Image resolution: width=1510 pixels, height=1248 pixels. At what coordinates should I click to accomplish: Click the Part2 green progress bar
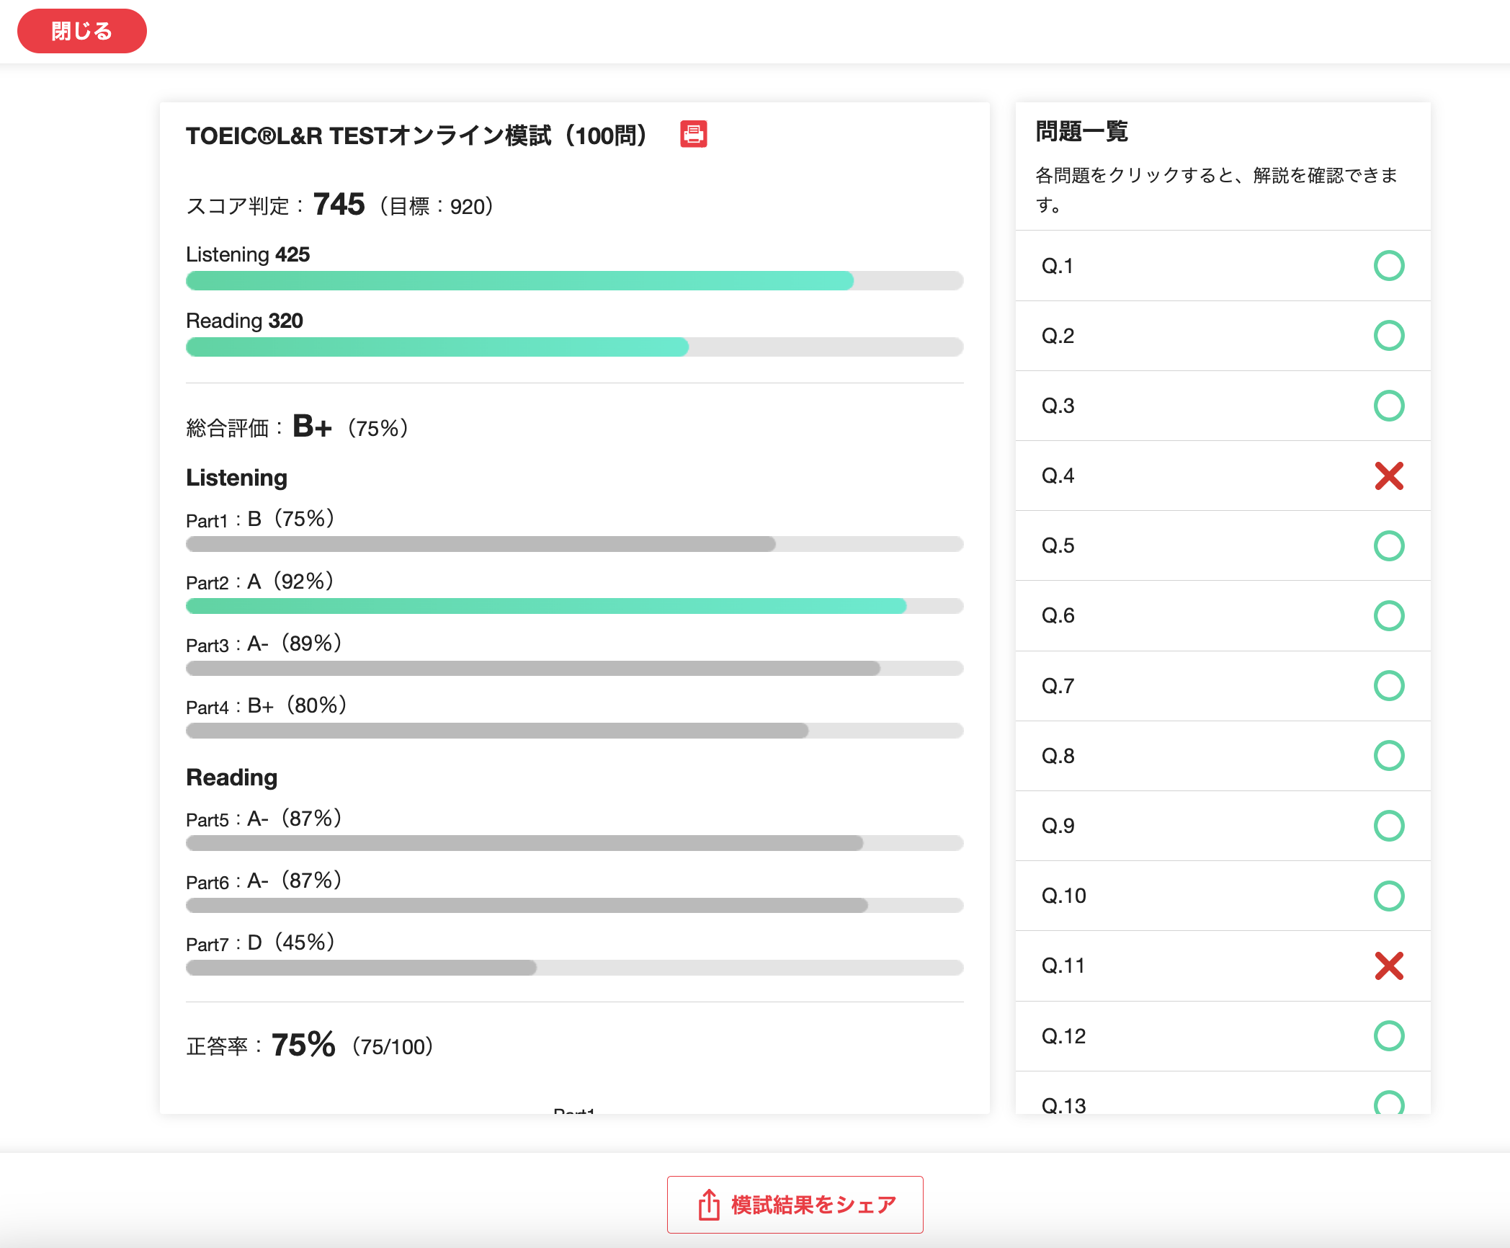[x=574, y=606]
